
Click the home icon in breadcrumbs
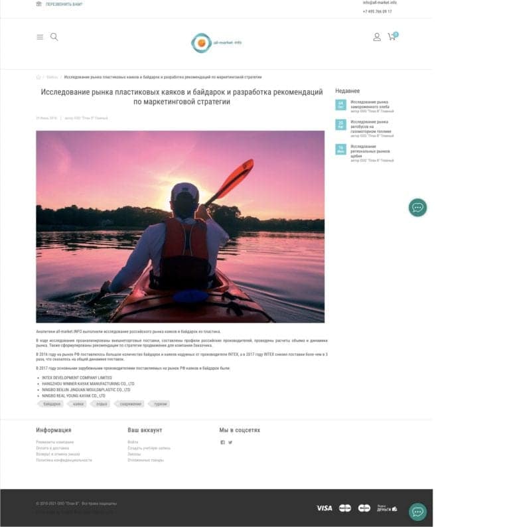[38, 77]
